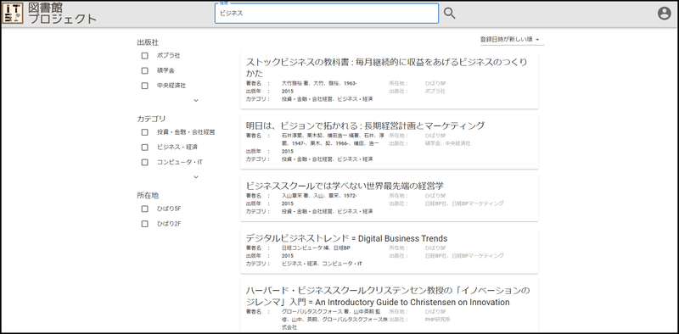Open the ストックビジネスの教科書 book title
Screen dimensions: 679x334
386,67
